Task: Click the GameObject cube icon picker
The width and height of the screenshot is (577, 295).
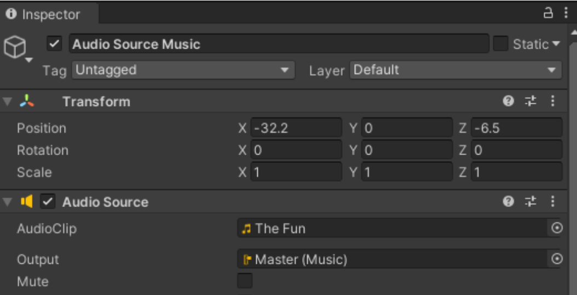Action: [14, 48]
